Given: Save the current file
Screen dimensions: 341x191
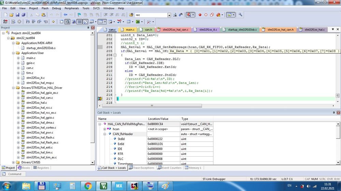Looking at the screenshot, I should point(17,15).
